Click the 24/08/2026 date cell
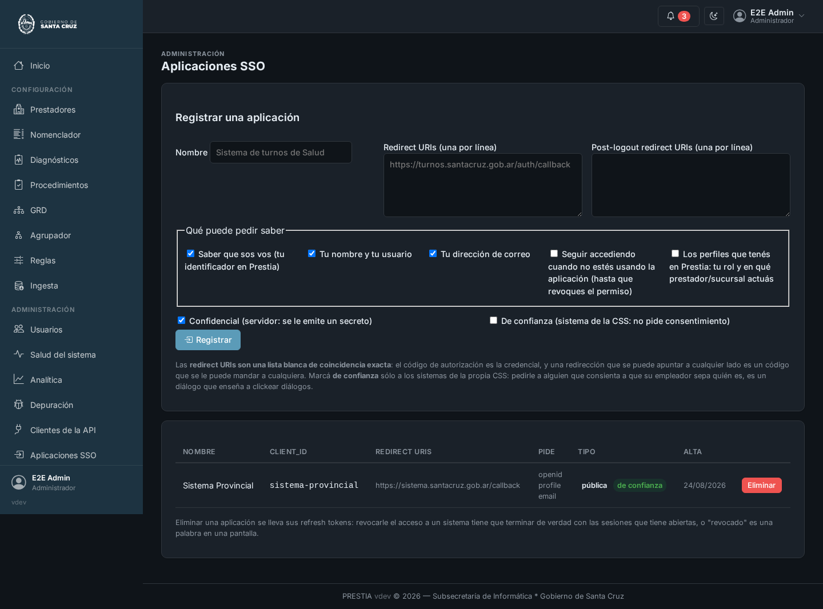 [704, 485]
